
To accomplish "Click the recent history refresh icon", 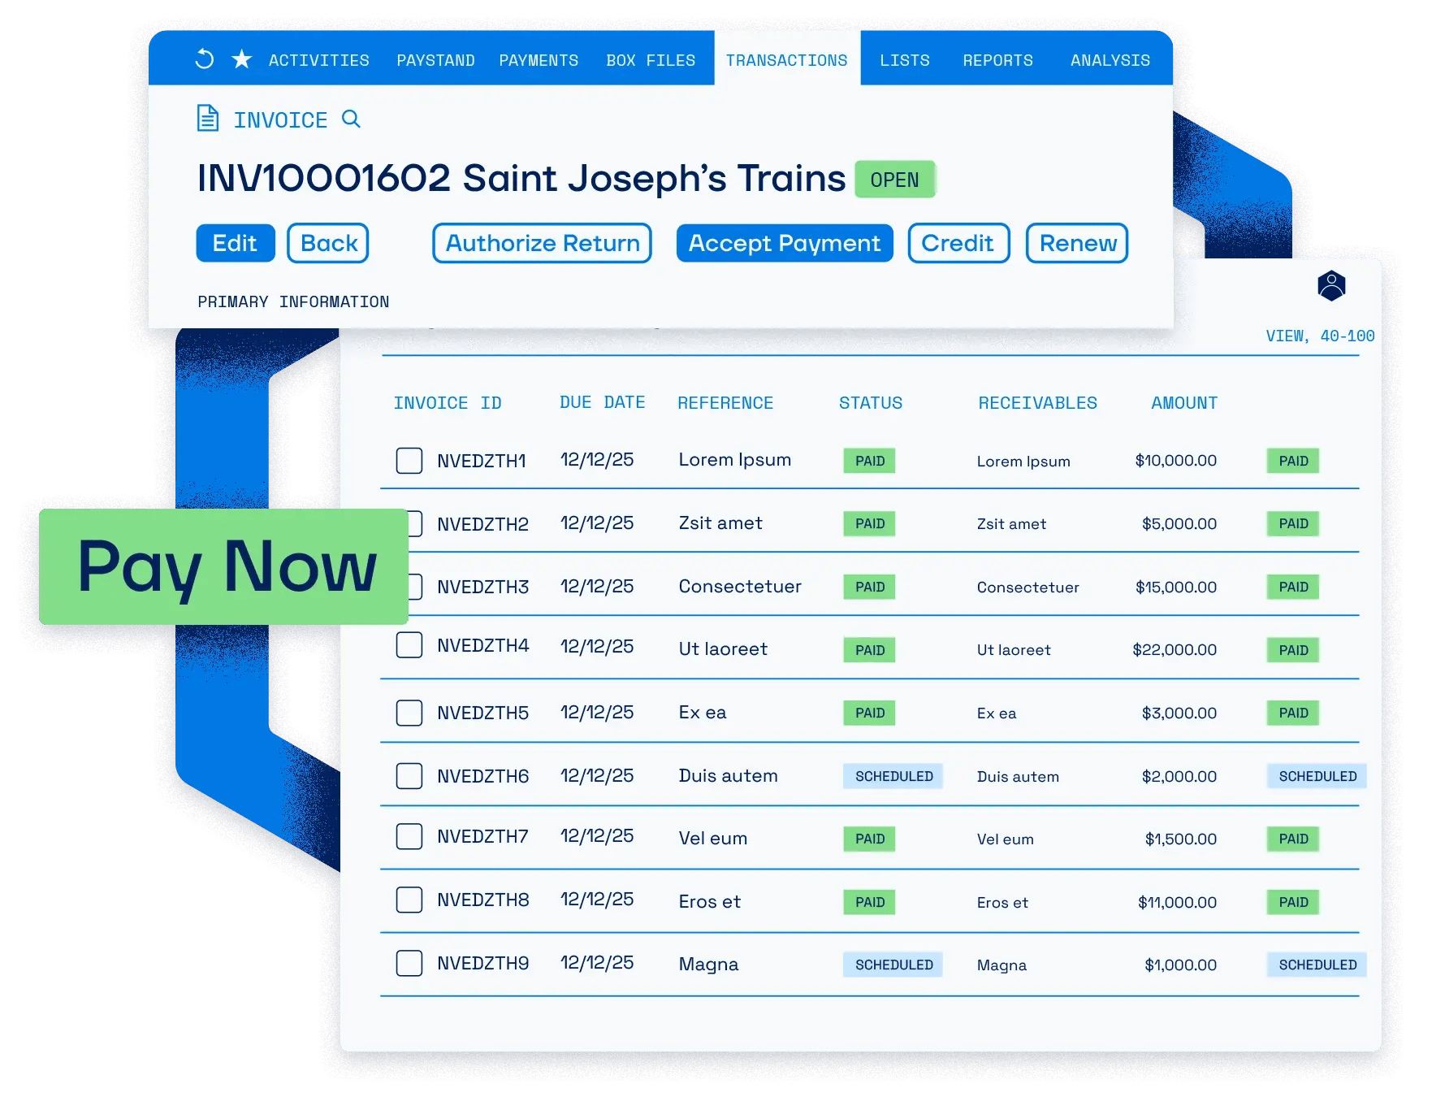I will [x=205, y=59].
